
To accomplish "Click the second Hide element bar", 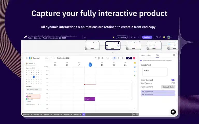I will coord(158,95).
